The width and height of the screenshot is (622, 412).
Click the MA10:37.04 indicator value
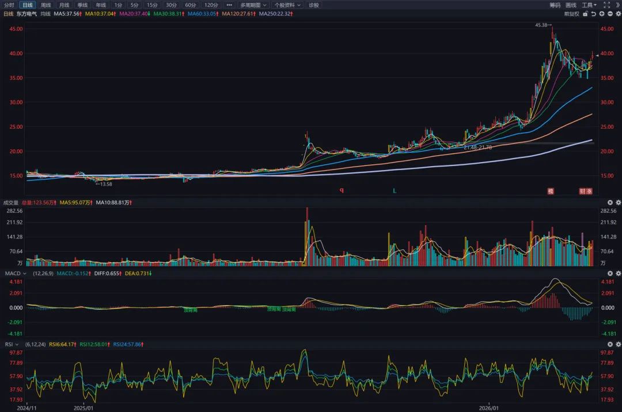click(101, 14)
